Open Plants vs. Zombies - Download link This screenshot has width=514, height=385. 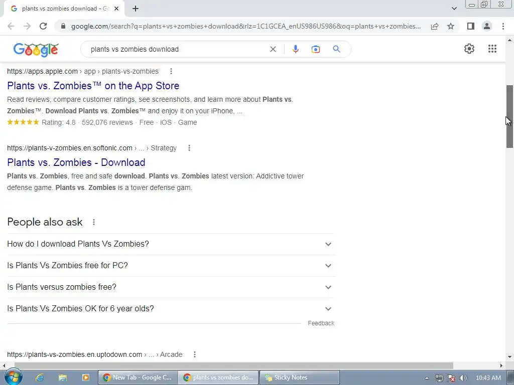(76, 162)
